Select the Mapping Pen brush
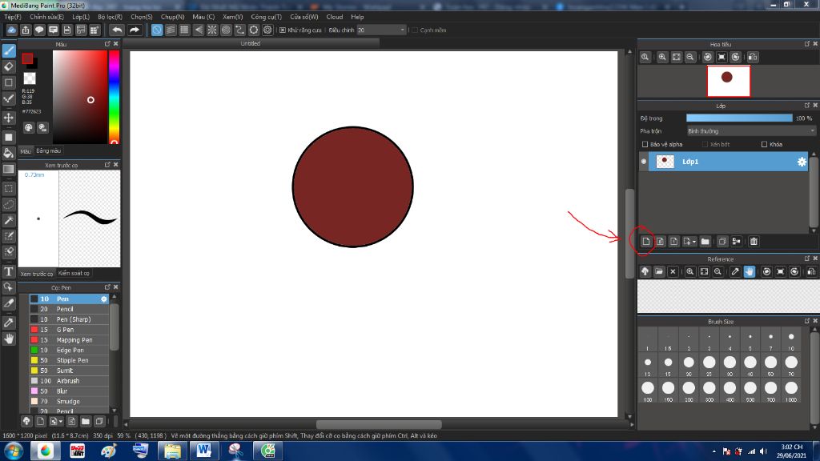The height and width of the screenshot is (461, 820). click(69, 339)
